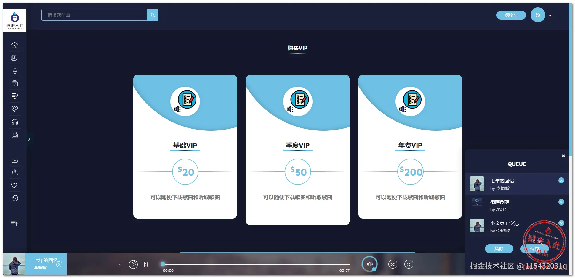Click the now-playing album cover in player
Image resolution: width=575 pixels, height=278 pixels.
click(x=14, y=264)
